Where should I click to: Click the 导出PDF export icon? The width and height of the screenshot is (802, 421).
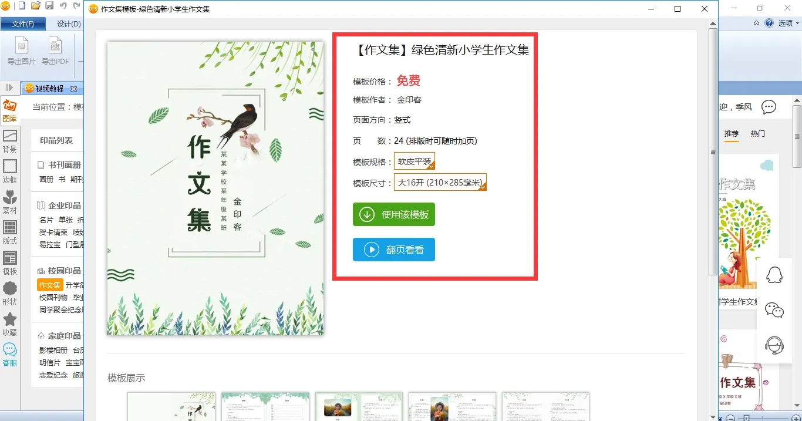55,51
